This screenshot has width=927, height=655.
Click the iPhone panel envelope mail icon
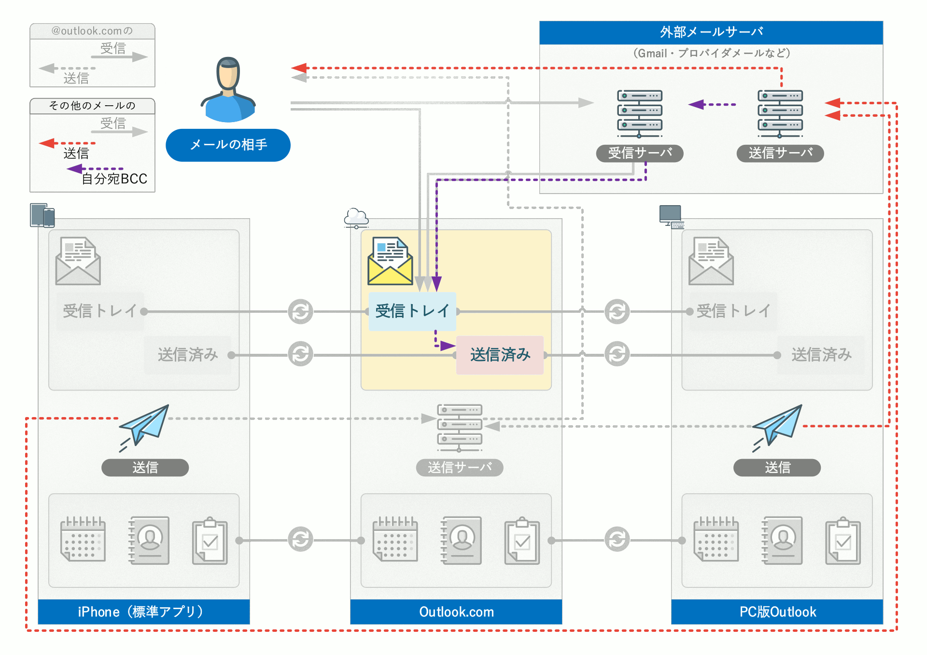pos(78,261)
